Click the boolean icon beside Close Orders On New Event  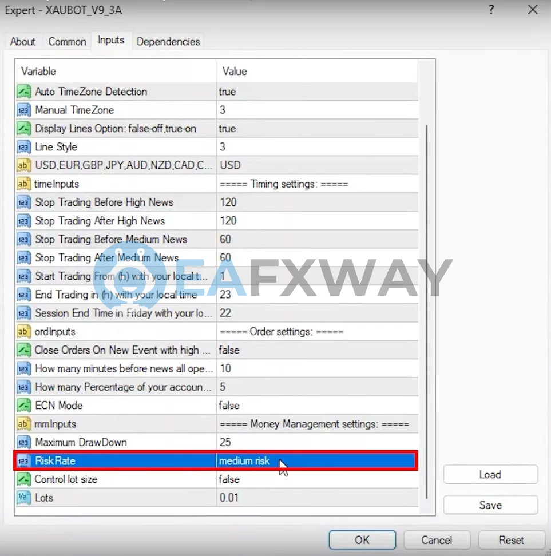(24, 350)
